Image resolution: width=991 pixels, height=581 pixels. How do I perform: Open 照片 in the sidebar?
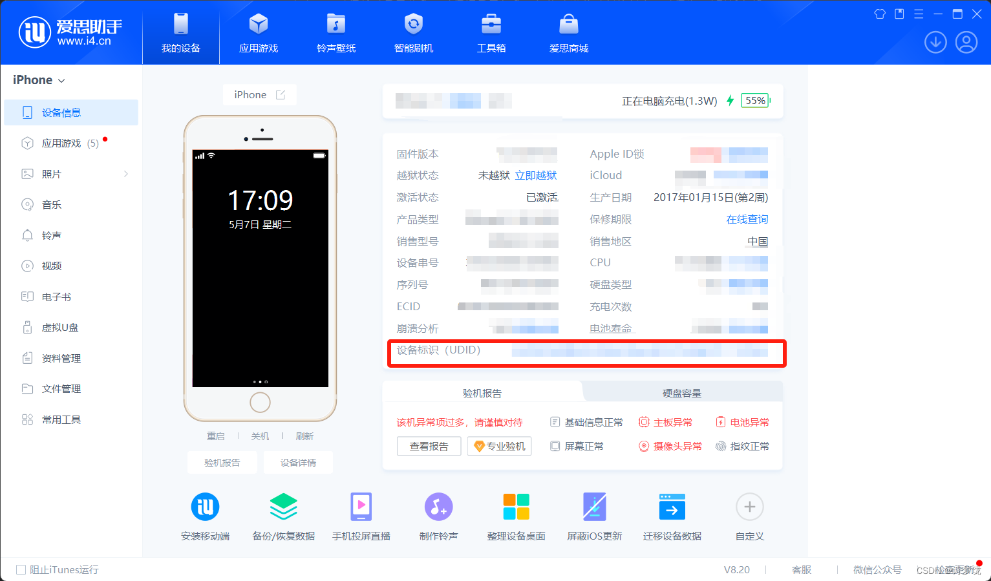tap(71, 174)
